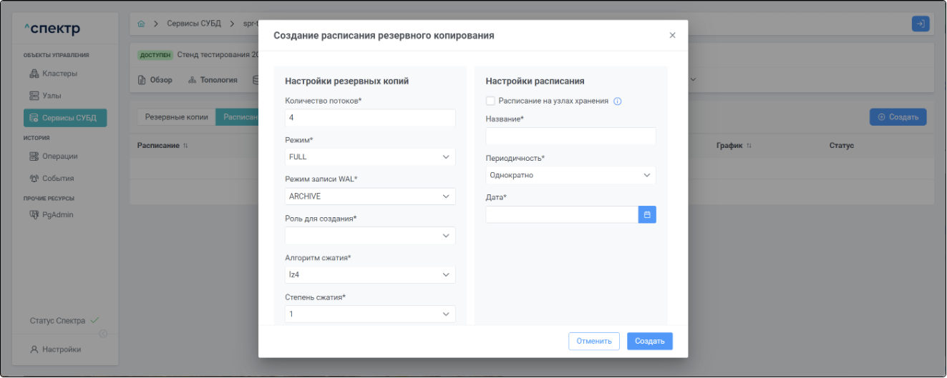Open the calendar picker for the Дата field

(x=647, y=214)
